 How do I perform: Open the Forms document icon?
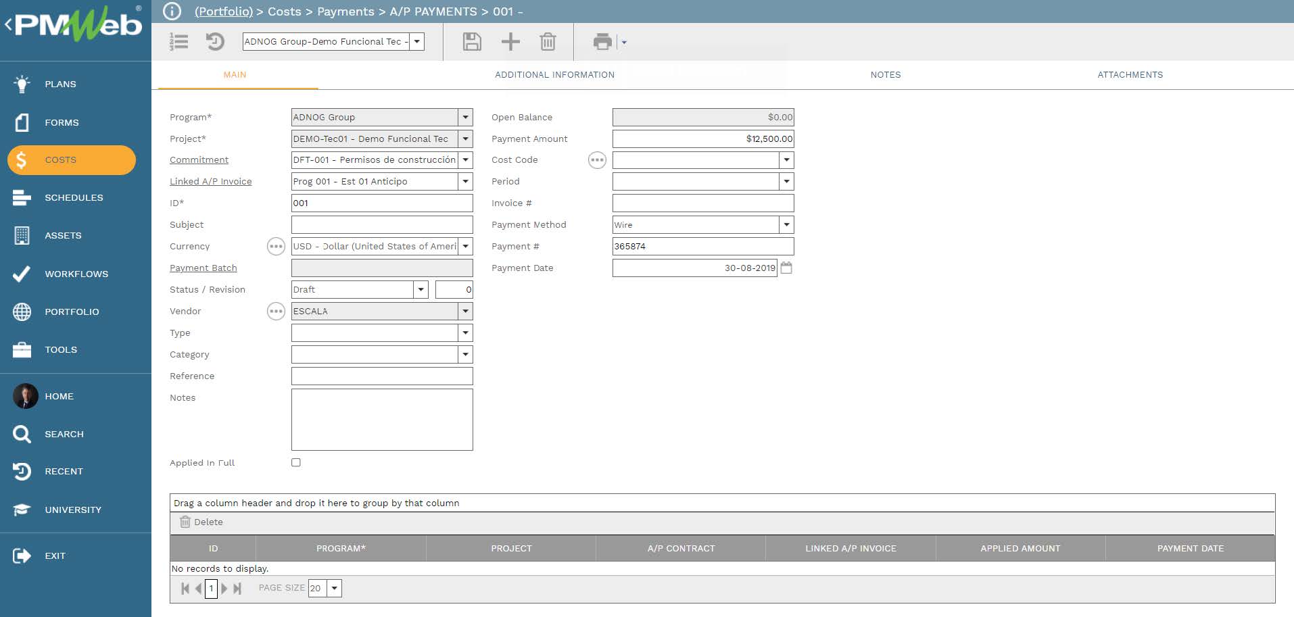pos(22,122)
